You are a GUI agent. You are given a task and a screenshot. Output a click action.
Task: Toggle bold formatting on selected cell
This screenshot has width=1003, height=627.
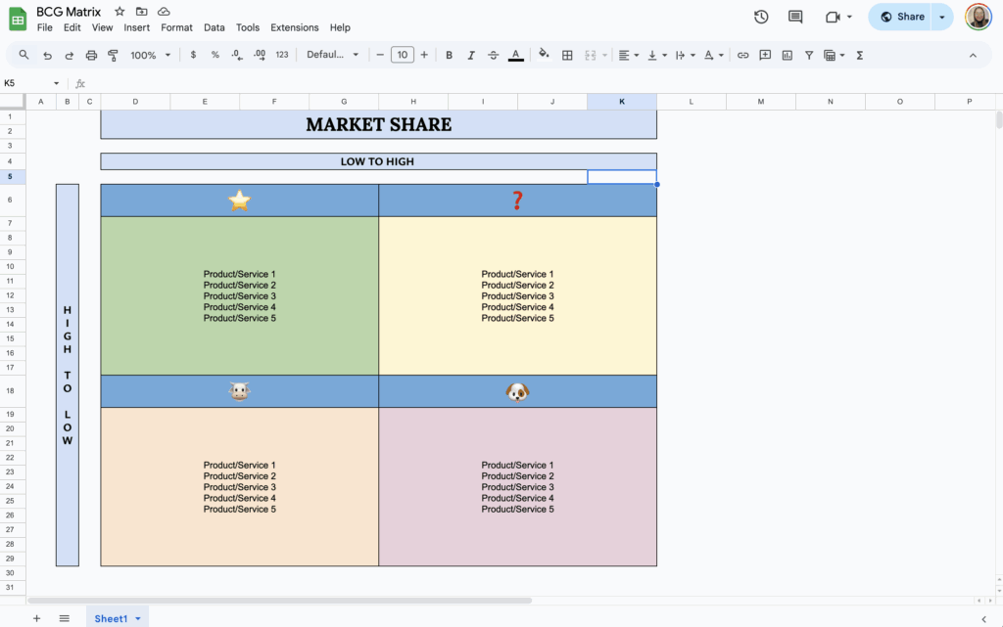(x=449, y=55)
